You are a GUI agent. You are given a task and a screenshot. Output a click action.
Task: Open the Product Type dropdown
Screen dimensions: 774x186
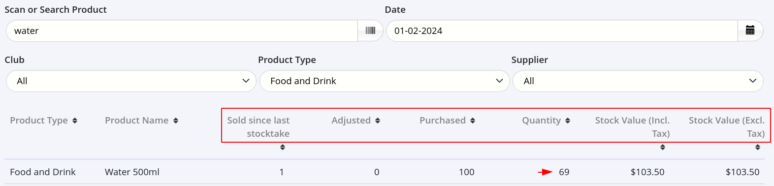(385, 81)
